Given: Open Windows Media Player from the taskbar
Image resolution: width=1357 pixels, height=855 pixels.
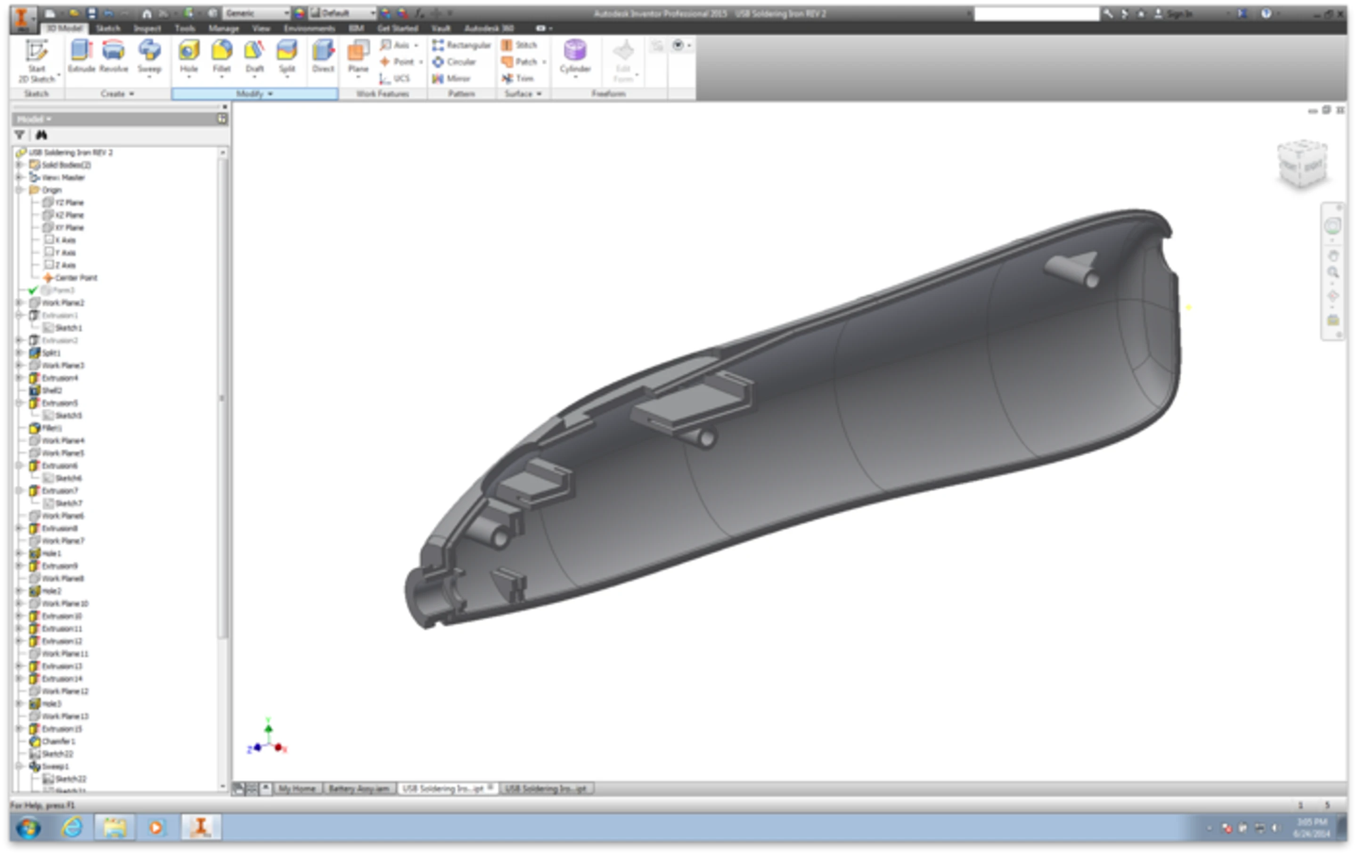Looking at the screenshot, I should pos(156,828).
